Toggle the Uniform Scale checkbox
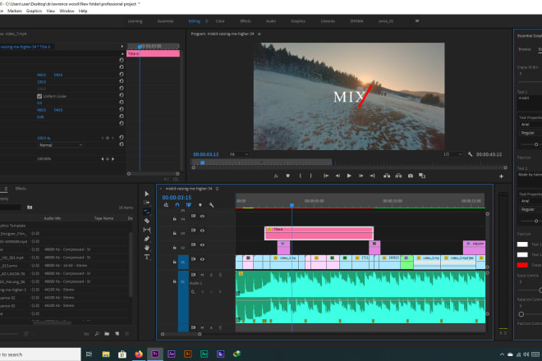The image size is (542, 361). click(39, 96)
